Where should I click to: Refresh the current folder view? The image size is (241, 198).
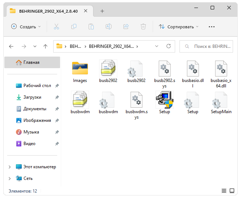[169, 46]
